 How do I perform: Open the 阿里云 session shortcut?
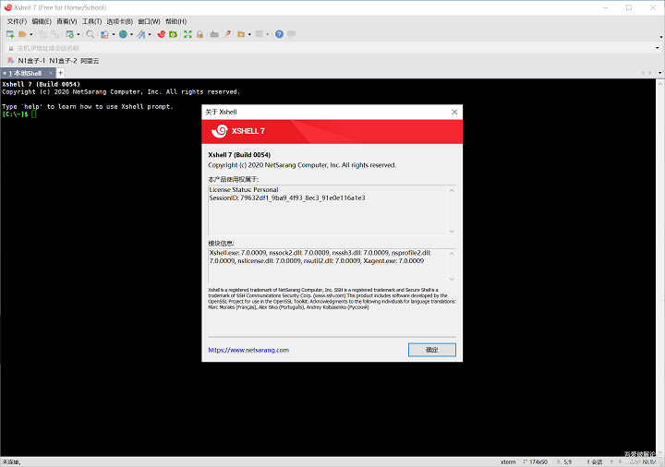click(90, 61)
